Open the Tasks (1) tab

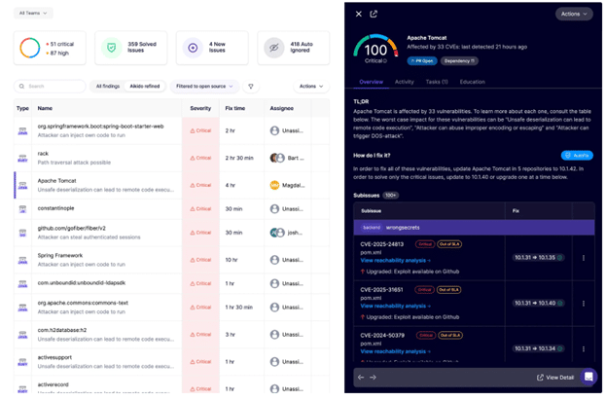tap(437, 82)
